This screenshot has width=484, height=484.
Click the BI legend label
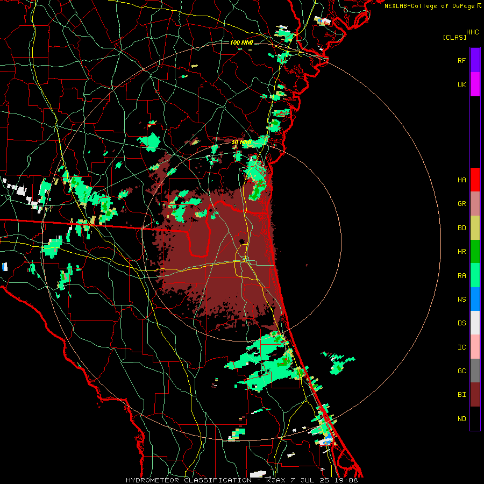(461, 395)
